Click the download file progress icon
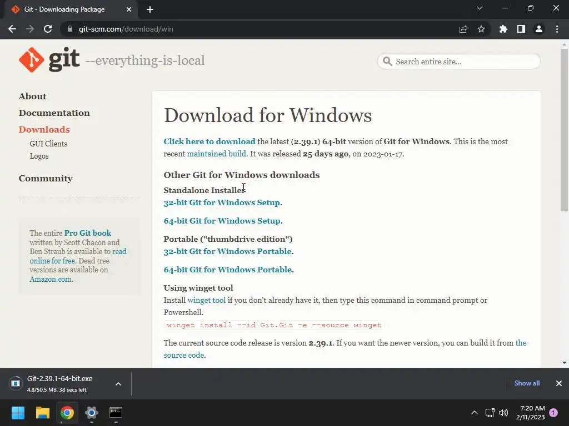The width and height of the screenshot is (569, 426). [x=16, y=383]
